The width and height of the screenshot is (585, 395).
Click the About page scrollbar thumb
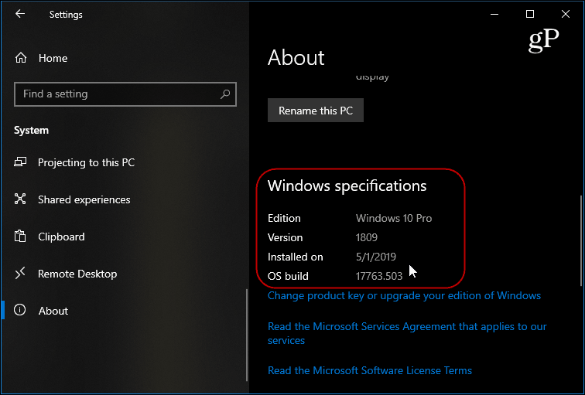tap(582, 240)
